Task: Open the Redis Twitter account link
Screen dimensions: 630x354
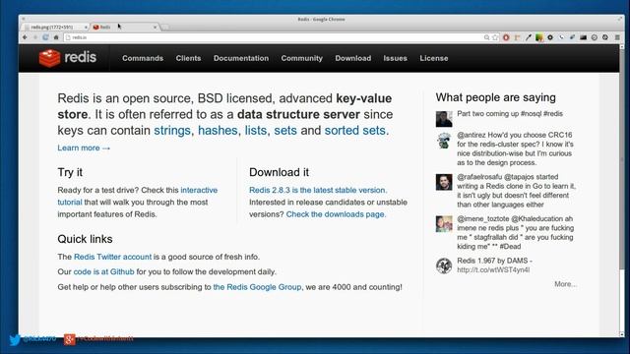Action: 112,257
